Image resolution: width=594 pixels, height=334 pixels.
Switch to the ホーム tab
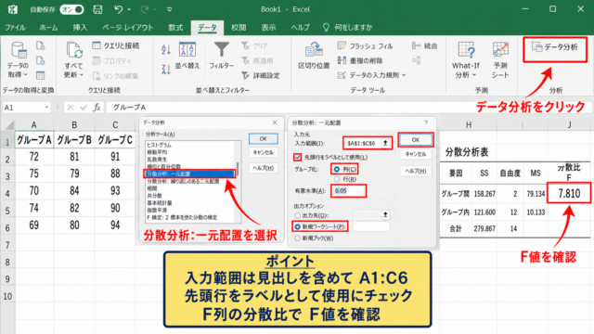point(48,27)
